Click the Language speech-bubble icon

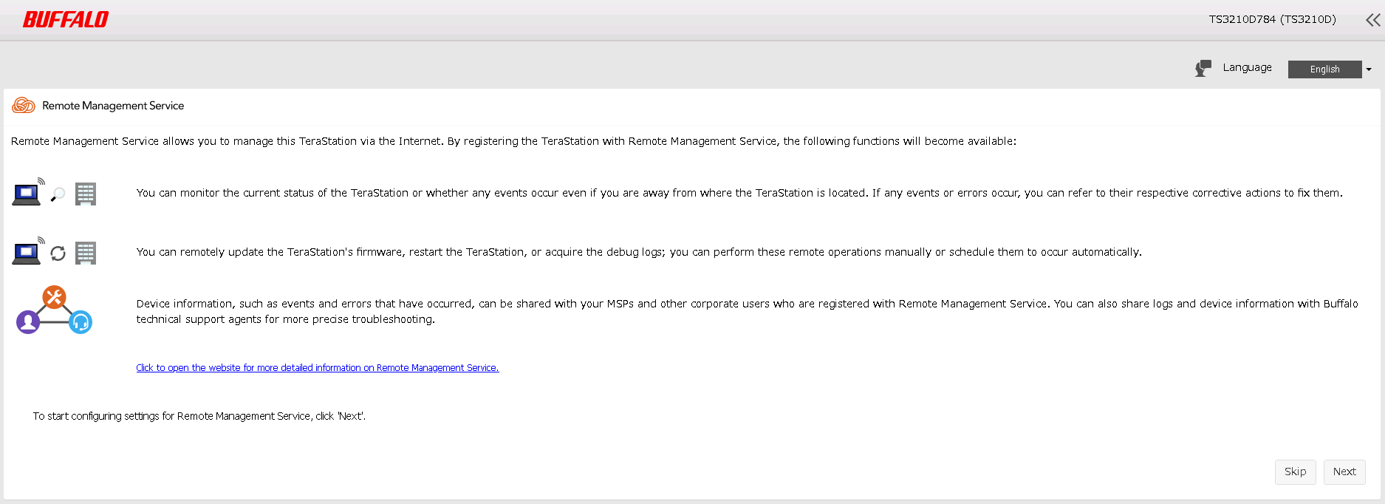(x=1203, y=69)
